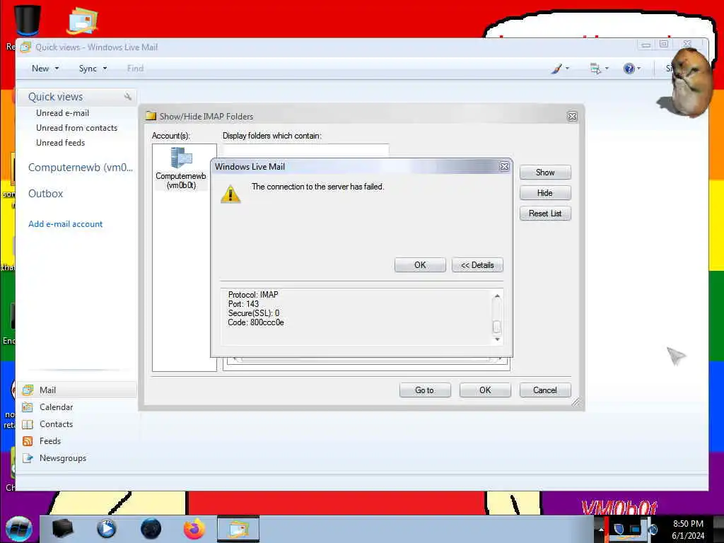Click the Go to button
The image size is (724, 543).
tap(424, 390)
